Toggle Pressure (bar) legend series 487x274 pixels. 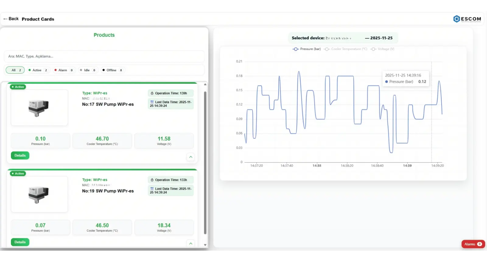(307, 49)
